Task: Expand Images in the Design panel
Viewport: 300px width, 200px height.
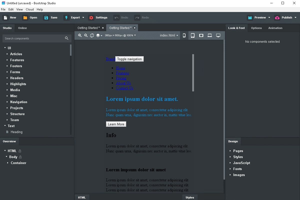Action: click(230, 175)
